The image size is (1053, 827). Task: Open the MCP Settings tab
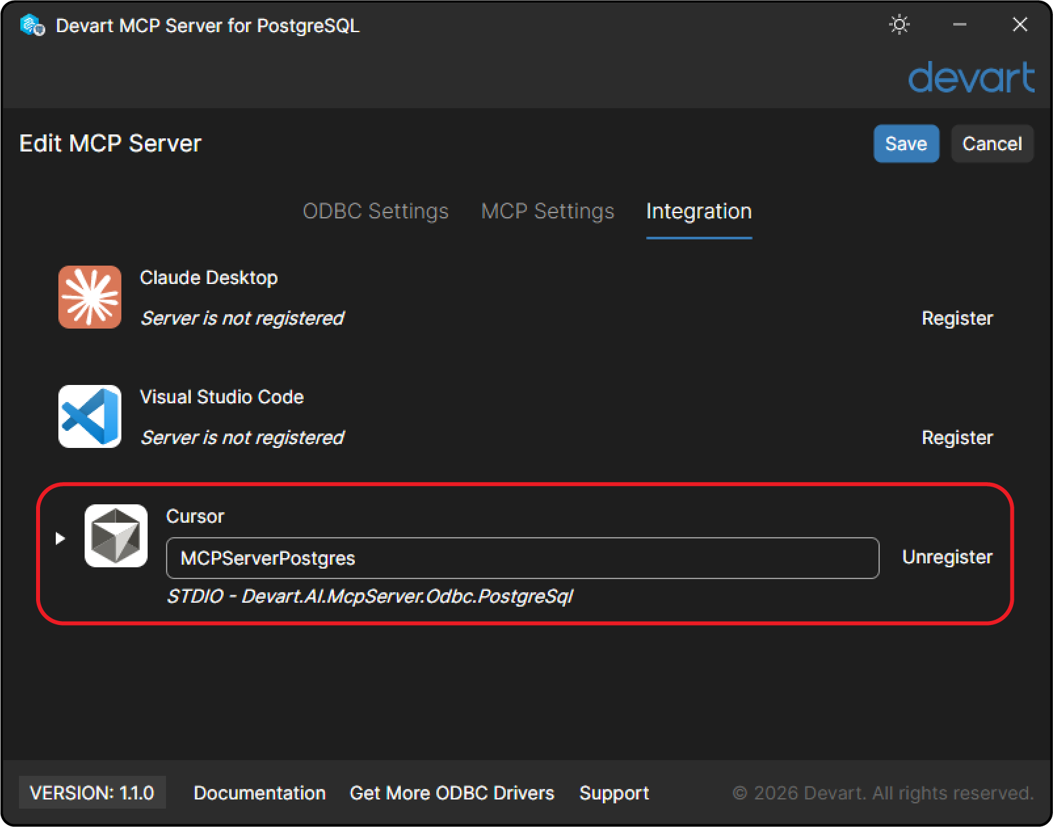point(548,211)
